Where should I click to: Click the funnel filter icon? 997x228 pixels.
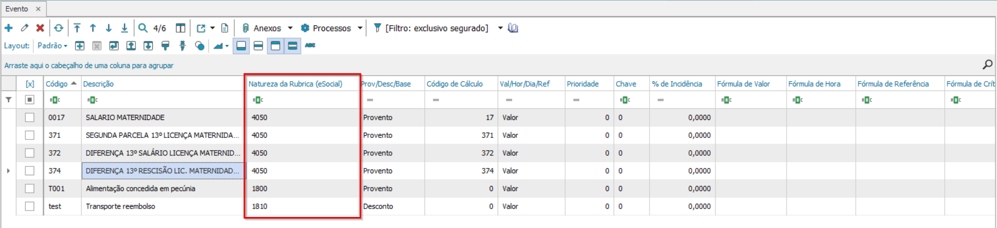377,28
